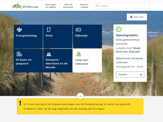Open the Rijbewijs tile
163x122 pixels.
87,36
